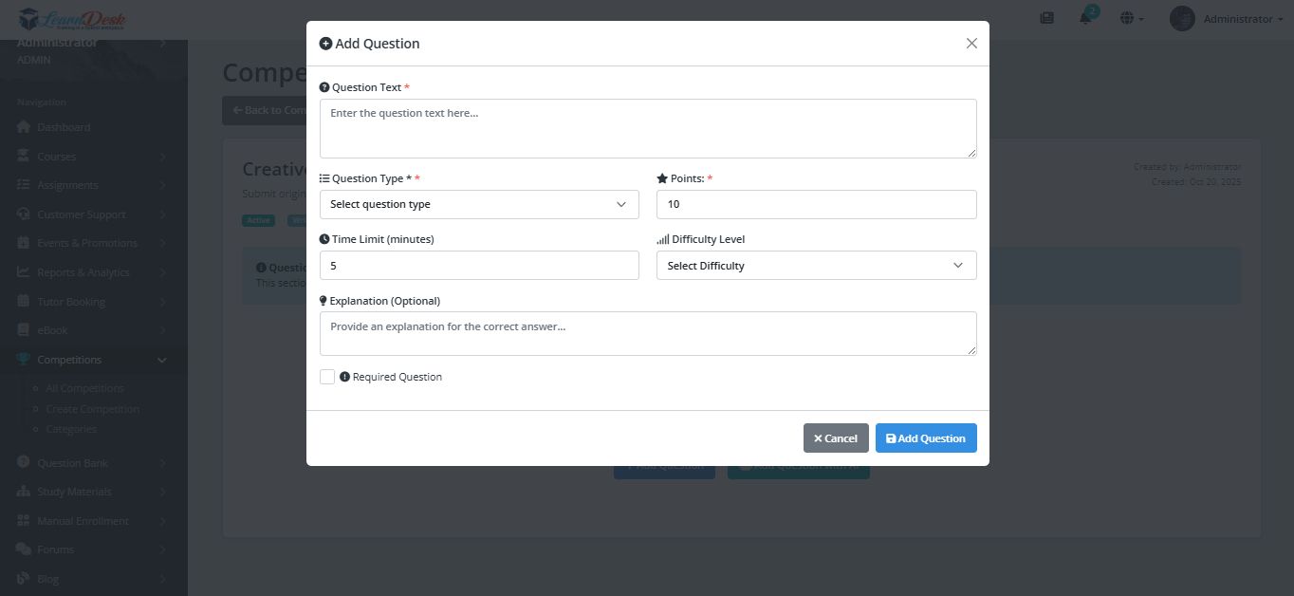This screenshot has width=1294, height=596.
Task: Click the LearnDesk logo
Action: 71,18
